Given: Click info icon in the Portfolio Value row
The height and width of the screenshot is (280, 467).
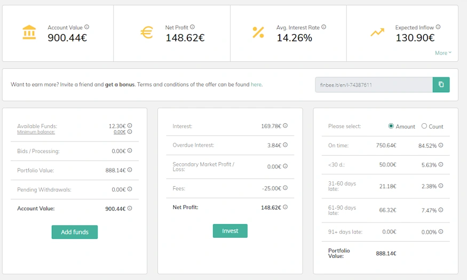Looking at the screenshot, I should [130, 170].
